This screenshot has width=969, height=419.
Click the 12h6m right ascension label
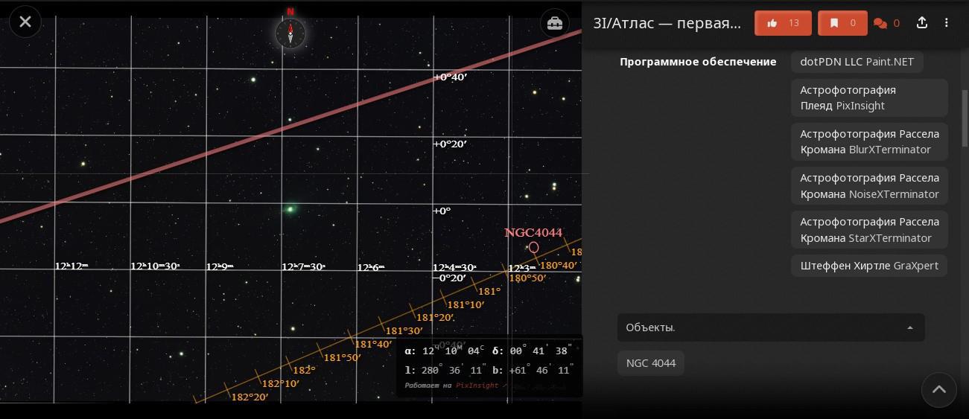[371, 267]
